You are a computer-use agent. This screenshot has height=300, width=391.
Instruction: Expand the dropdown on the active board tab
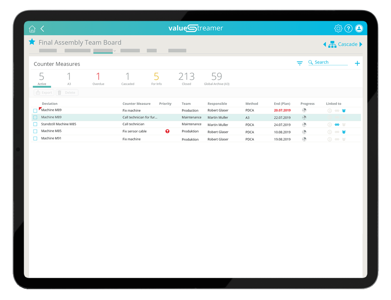(114, 51)
